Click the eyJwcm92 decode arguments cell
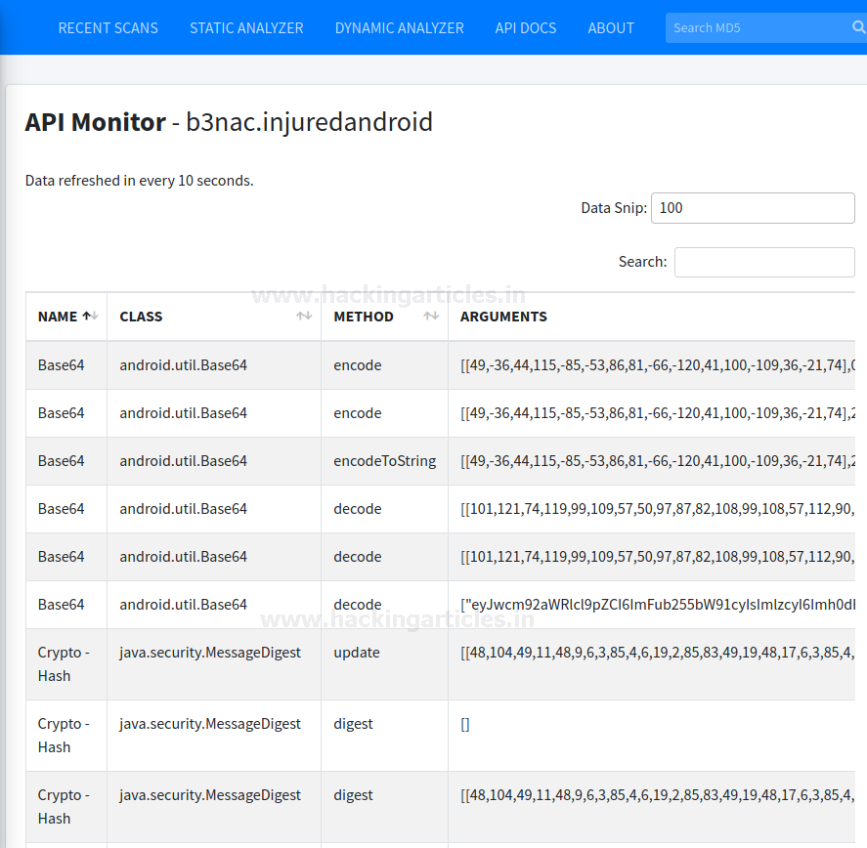Screen dimensions: 867x848 point(657,605)
